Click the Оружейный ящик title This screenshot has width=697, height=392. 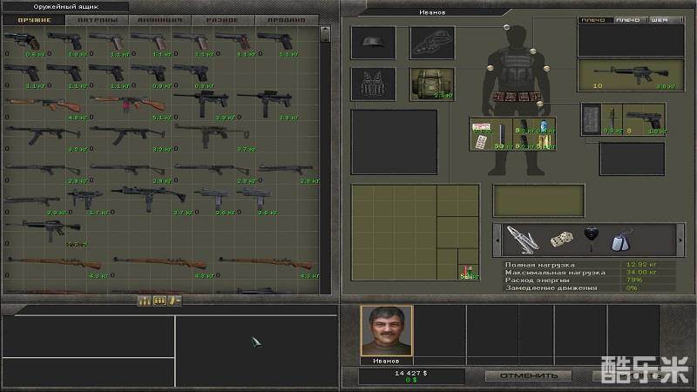pos(66,7)
